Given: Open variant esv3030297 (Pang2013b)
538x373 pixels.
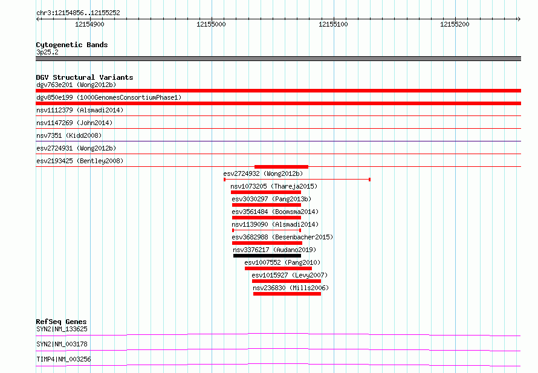Looking at the screenshot, I should coord(271,199).
